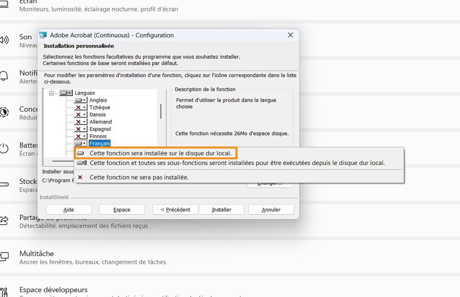Select the Langues parent label

[x=85, y=93]
